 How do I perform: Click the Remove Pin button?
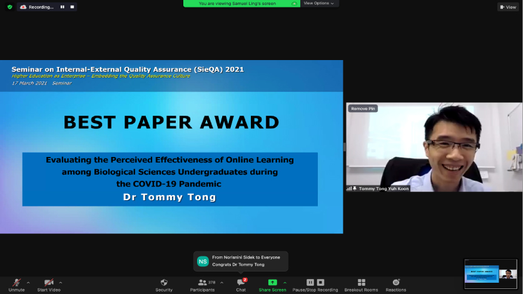pos(363,108)
